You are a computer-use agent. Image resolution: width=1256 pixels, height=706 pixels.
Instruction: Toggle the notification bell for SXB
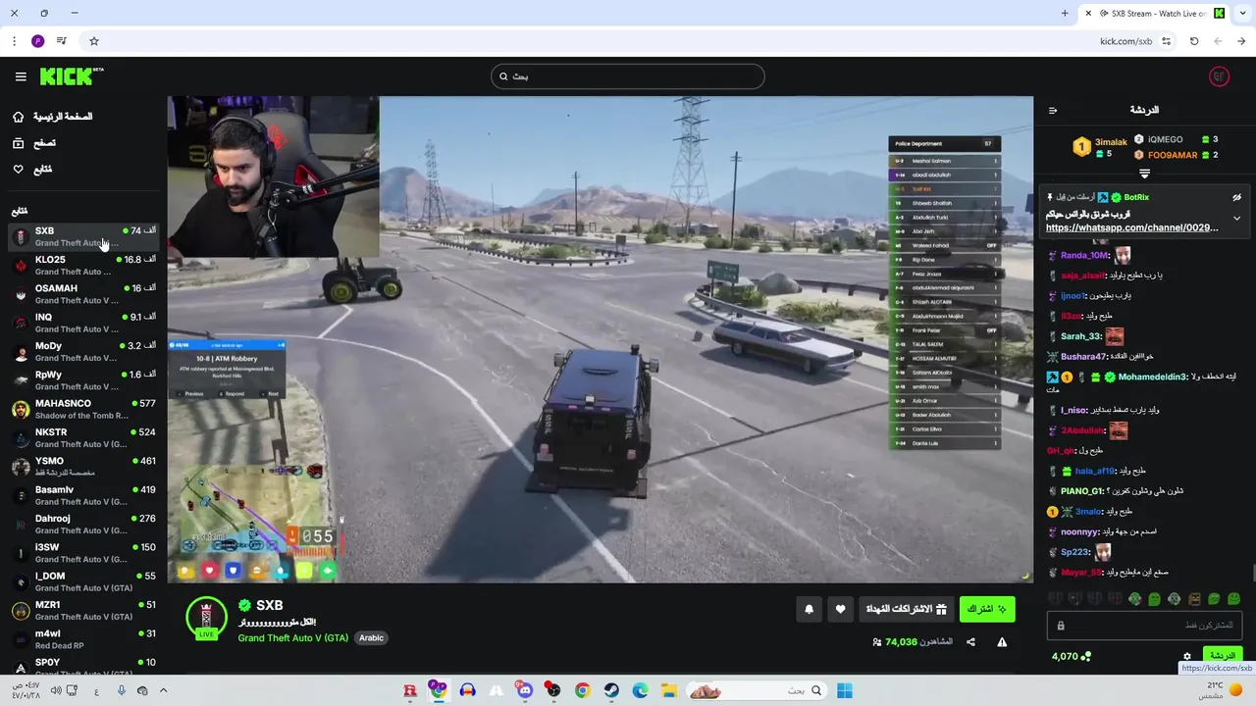(x=809, y=609)
